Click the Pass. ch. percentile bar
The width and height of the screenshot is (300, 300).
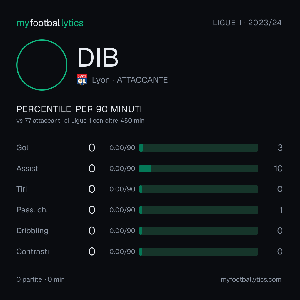[199, 210]
